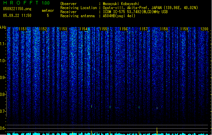
Task: Select observer name Masayuki Kobayashi
Action: coord(121,4)
